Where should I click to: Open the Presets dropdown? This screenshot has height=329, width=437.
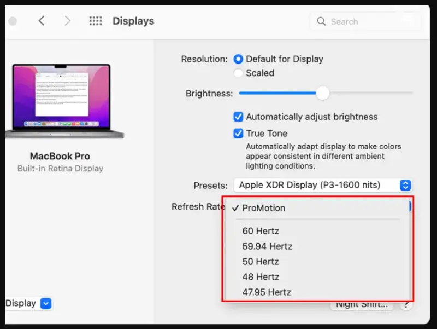[322, 185]
